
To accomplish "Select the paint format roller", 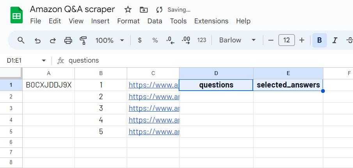I will 83,40.
